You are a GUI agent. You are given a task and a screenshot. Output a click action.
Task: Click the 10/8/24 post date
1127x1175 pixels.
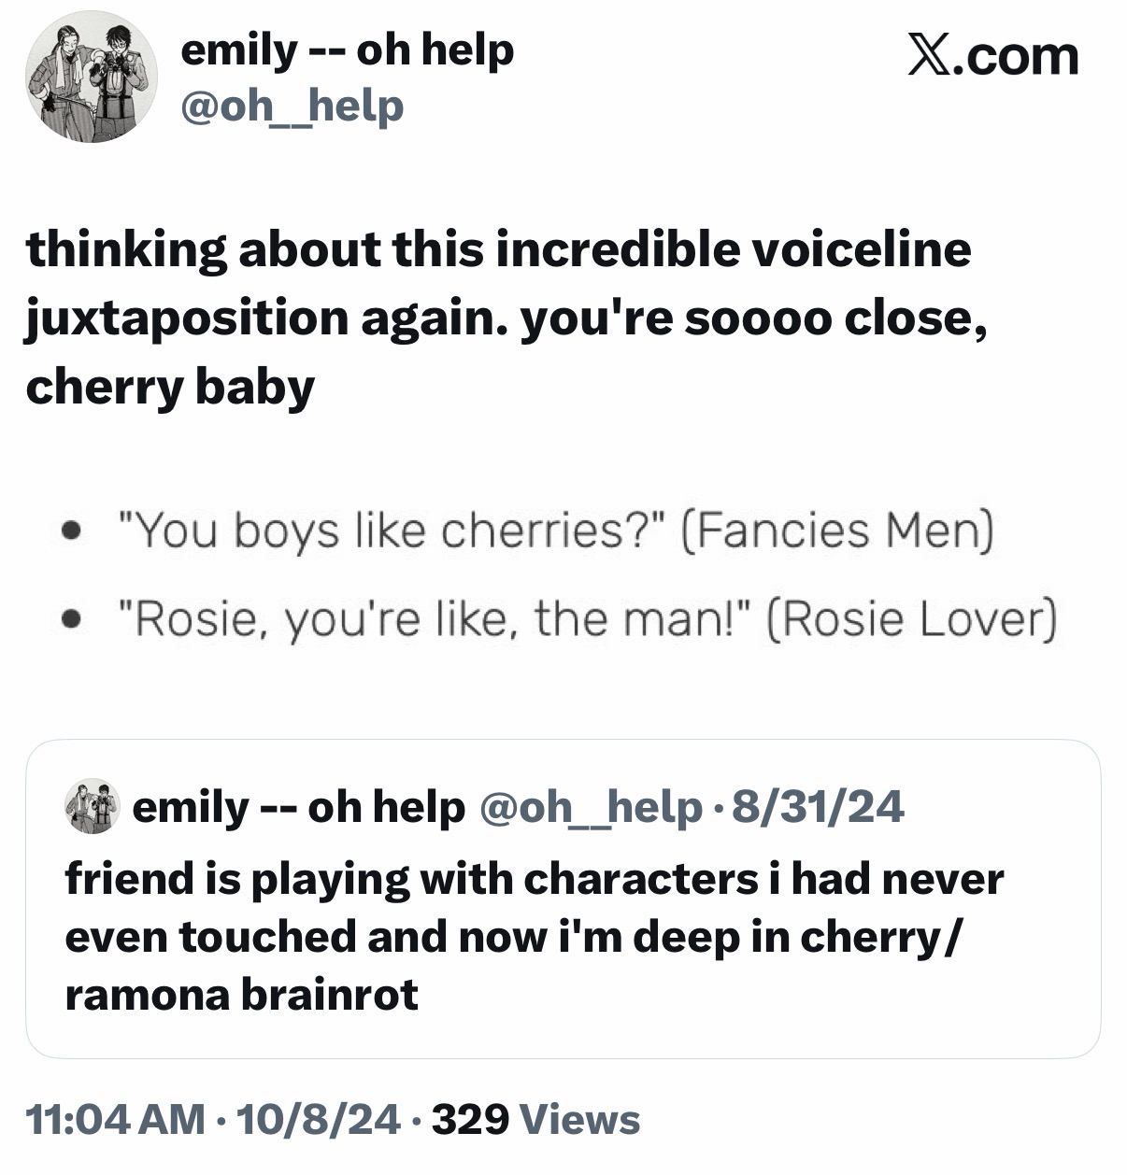point(319,1118)
